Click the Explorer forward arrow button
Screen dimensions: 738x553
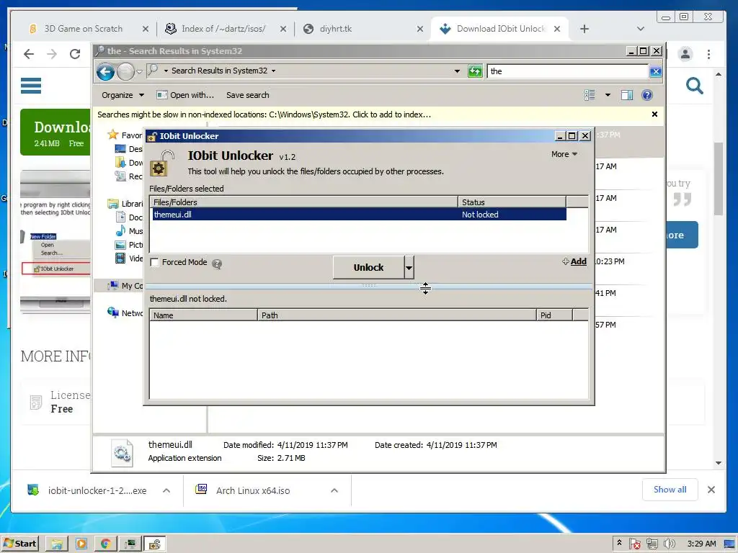click(x=125, y=72)
